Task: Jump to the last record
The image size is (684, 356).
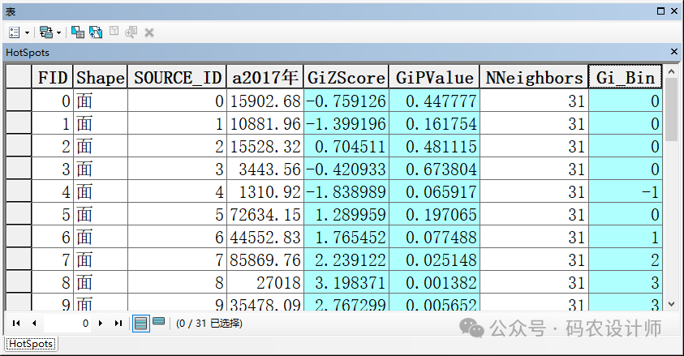Action: click(x=118, y=323)
